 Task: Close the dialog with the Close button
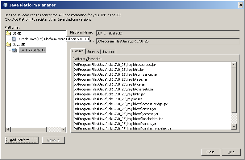[x=211, y=152]
